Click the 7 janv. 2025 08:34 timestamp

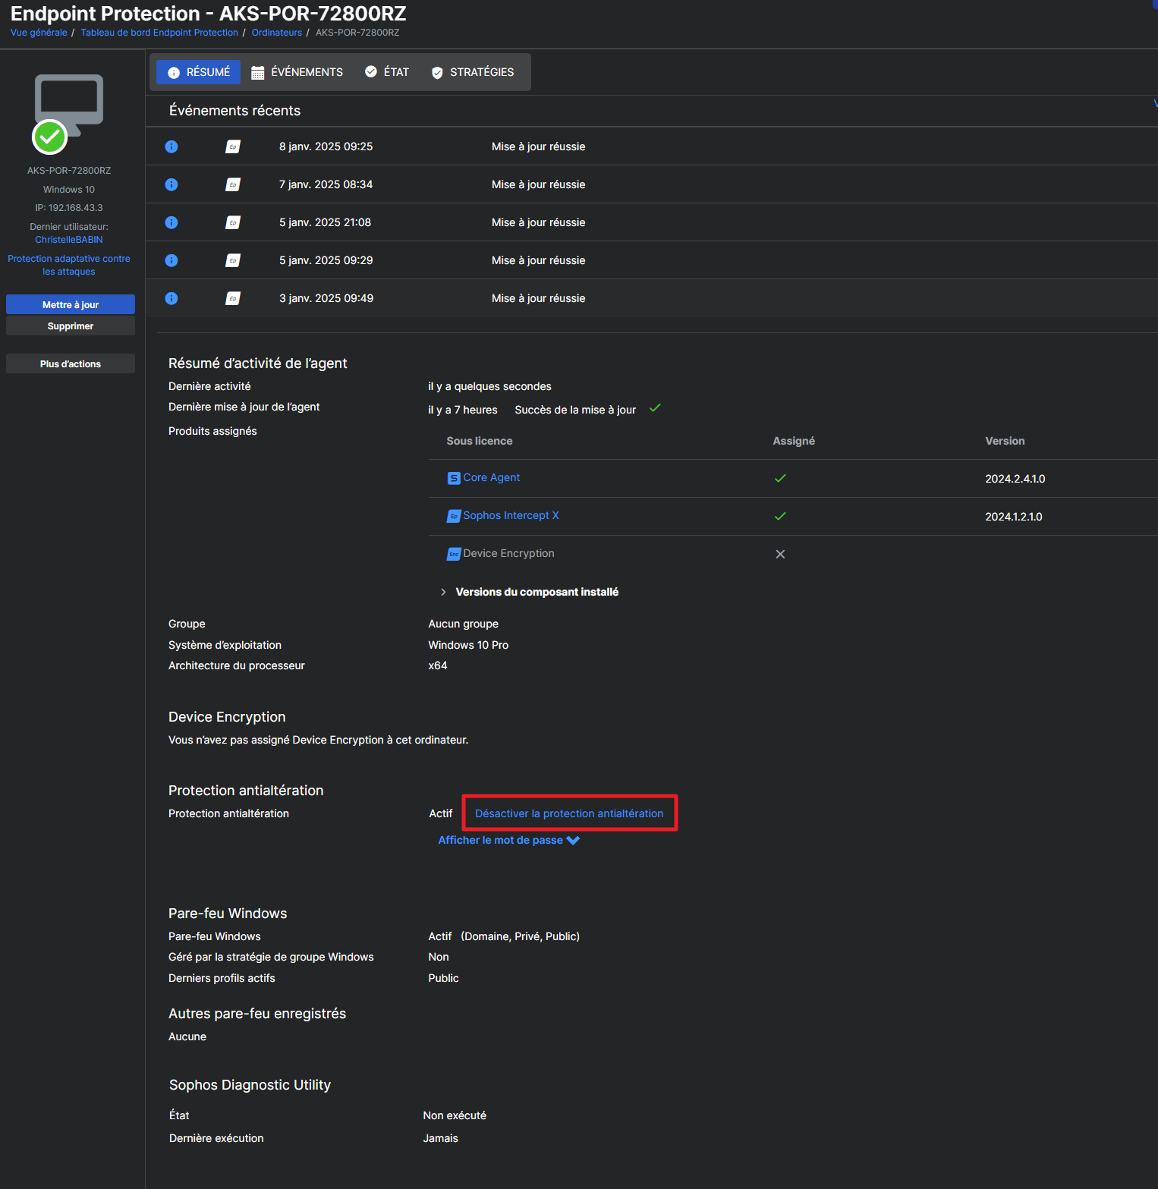(326, 184)
